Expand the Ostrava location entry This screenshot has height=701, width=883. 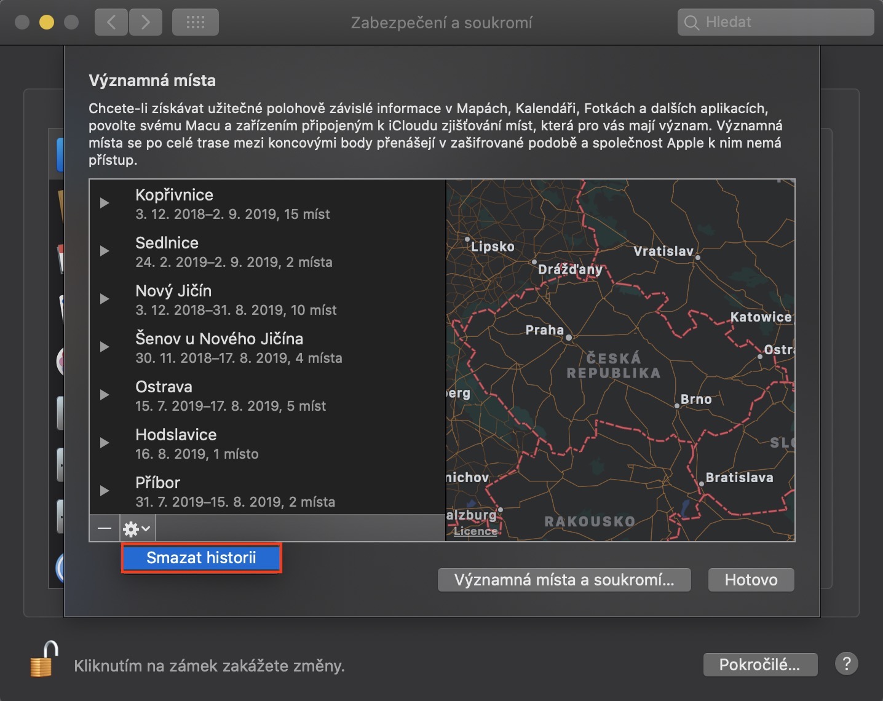click(105, 395)
